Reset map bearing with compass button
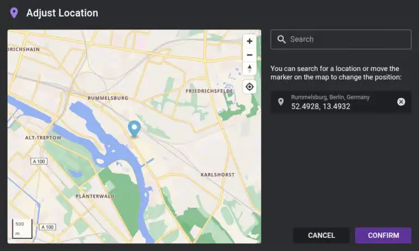 (x=249, y=69)
